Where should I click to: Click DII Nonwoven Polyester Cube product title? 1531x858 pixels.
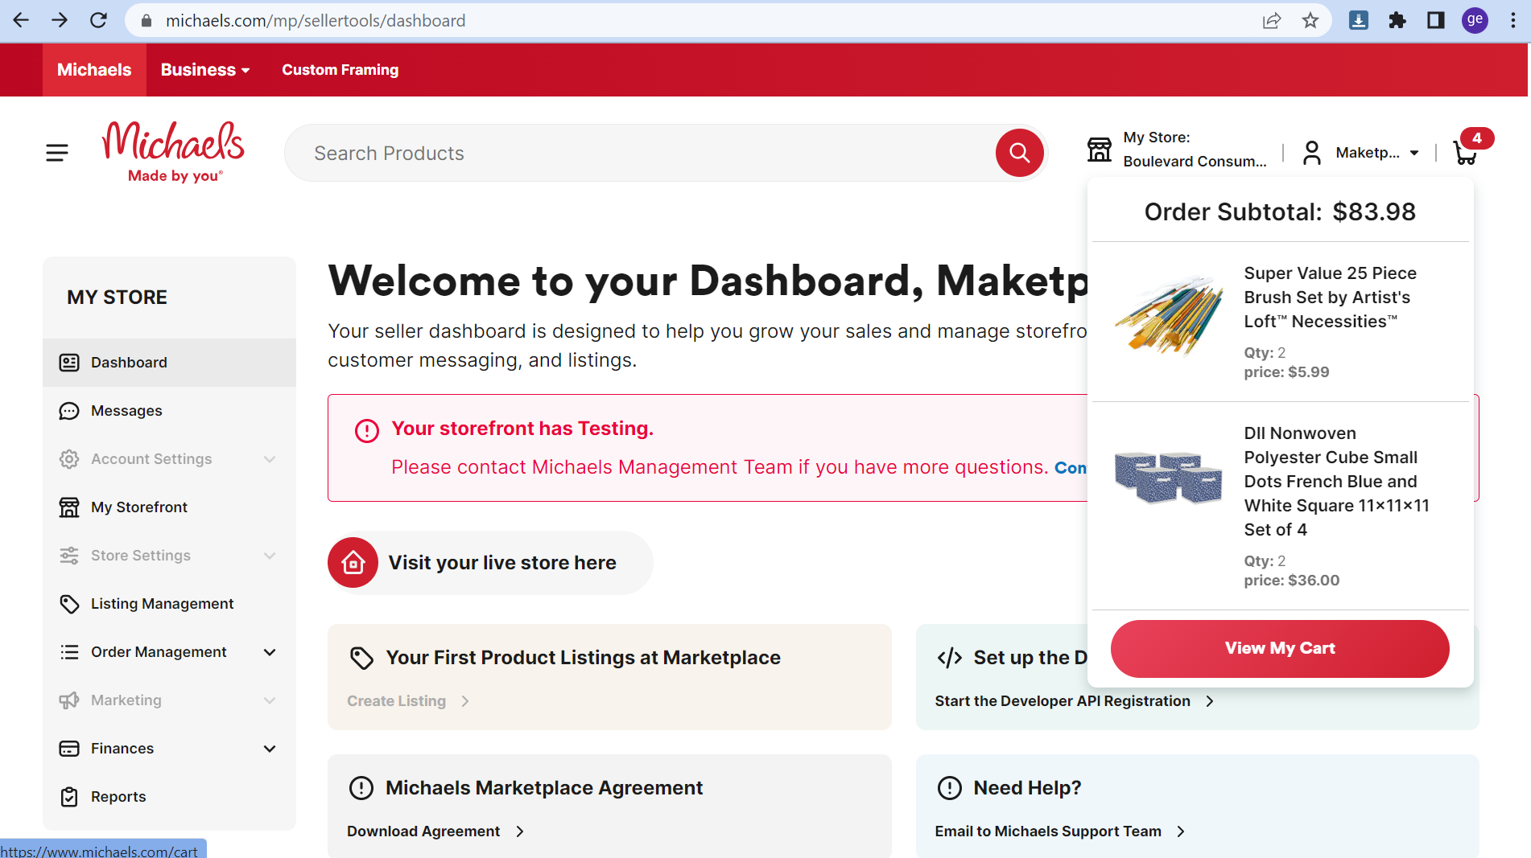tap(1337, 482)
